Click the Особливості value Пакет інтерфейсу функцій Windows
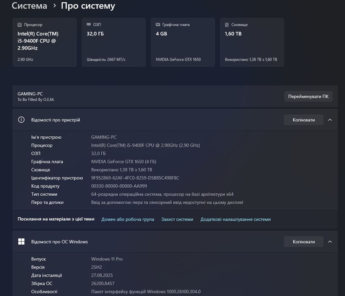 click(x=146, y=291)
